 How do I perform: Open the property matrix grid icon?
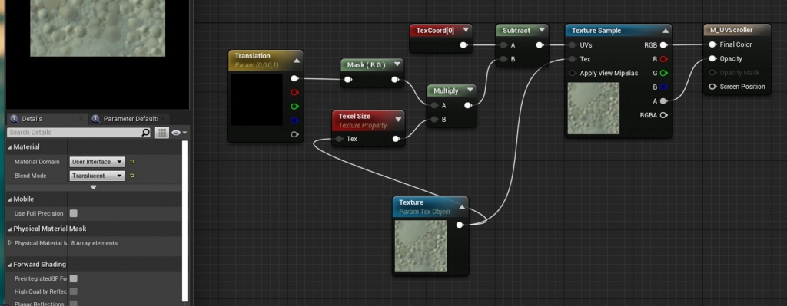pyautogui.click(x=161, y=132)
